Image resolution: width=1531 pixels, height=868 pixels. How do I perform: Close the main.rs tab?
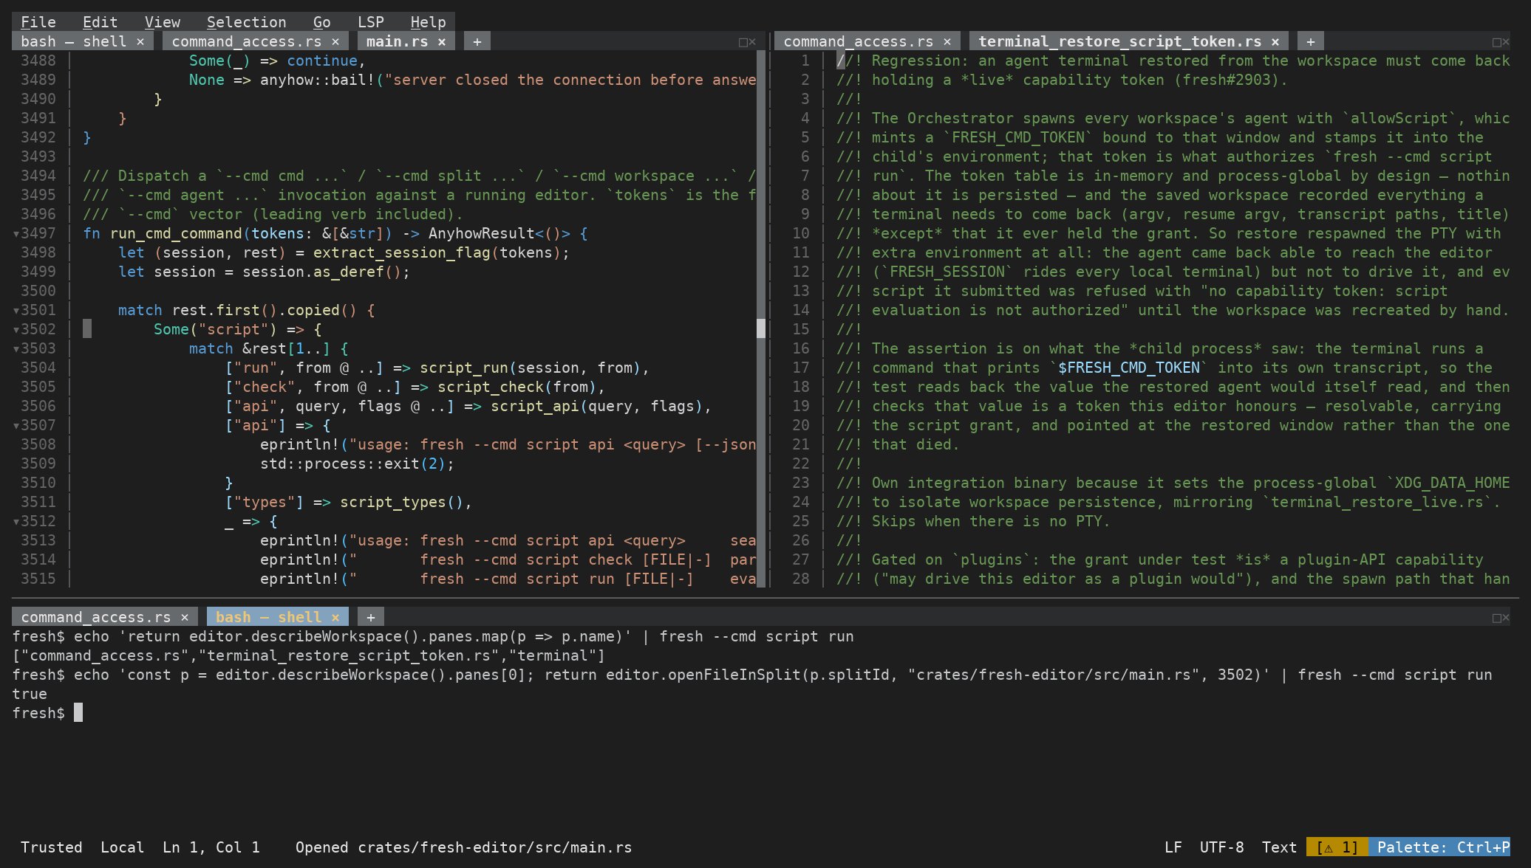pyautogui.click(x=442, y=41)
